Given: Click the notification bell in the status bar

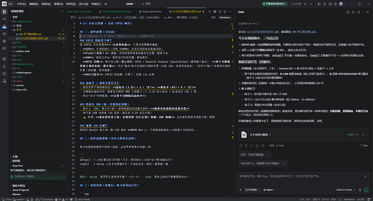Looking at the screenshot, I should [369, 199].
